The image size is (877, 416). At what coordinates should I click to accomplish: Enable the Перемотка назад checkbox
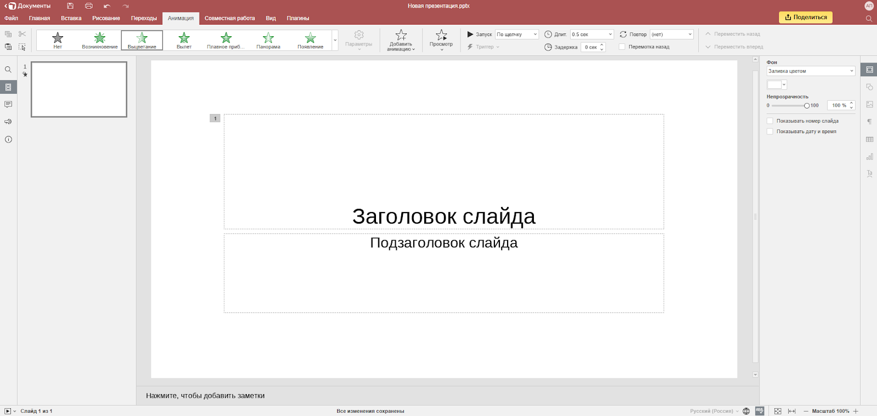point(622,47)
